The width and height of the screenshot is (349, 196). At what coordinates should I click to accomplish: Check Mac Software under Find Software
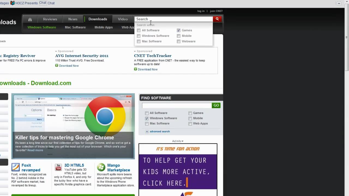click(147, 124)
